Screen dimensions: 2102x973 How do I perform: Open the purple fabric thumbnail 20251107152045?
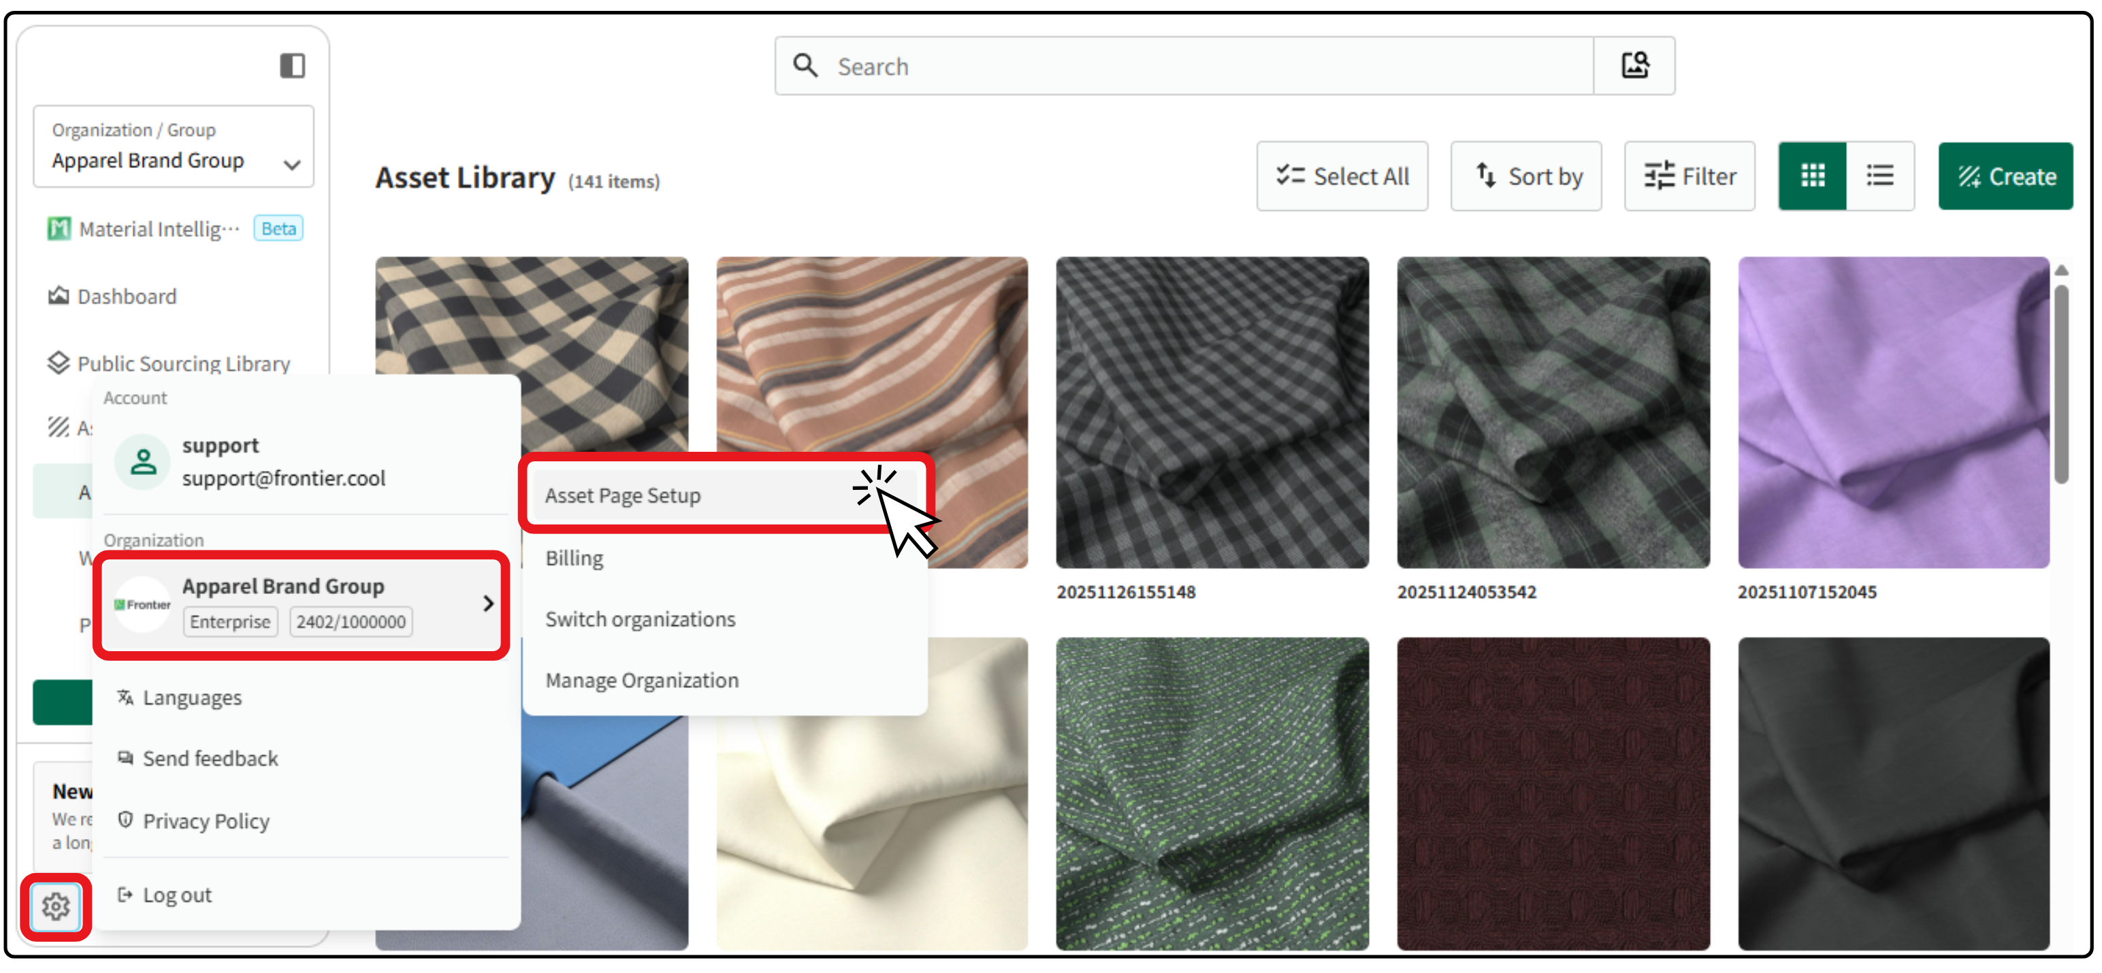click(1893, 412)
